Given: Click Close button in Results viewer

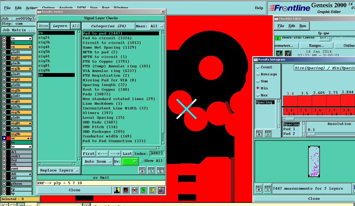Looking at the screenshot, I should point(74,190).
